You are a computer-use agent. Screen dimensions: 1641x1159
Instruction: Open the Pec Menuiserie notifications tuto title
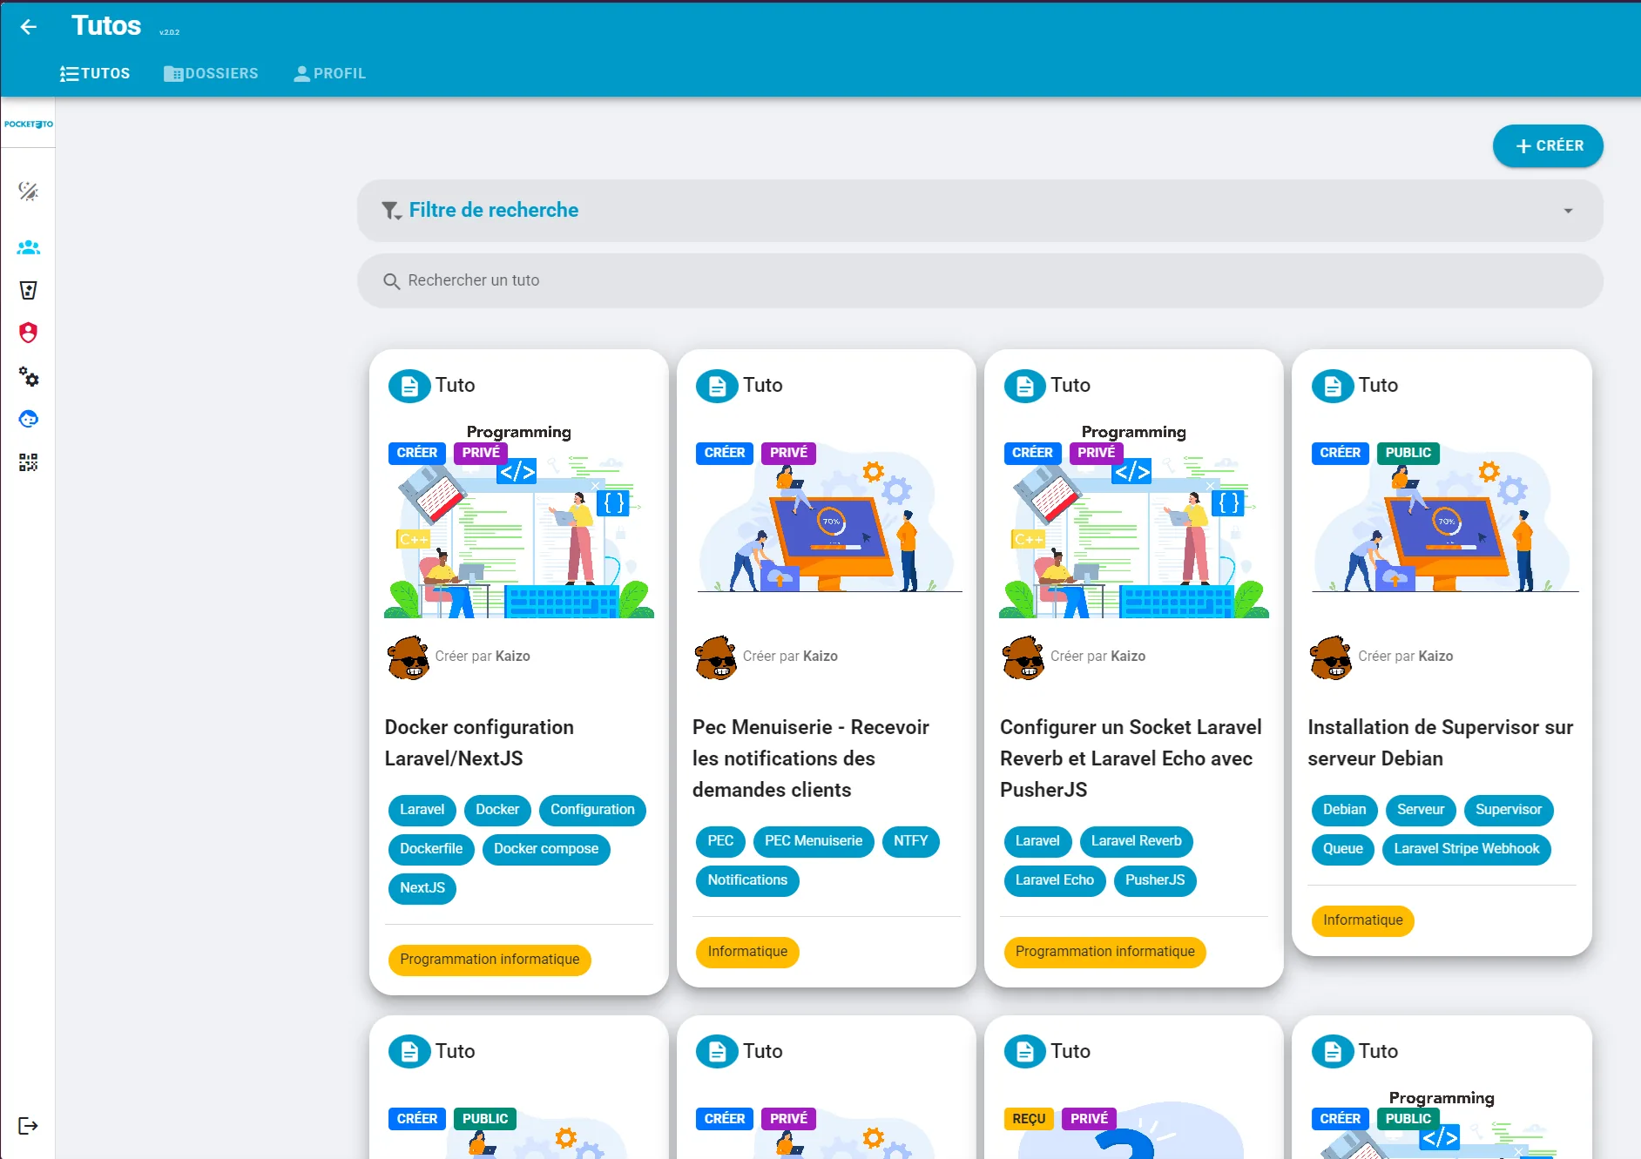point(811,758)
